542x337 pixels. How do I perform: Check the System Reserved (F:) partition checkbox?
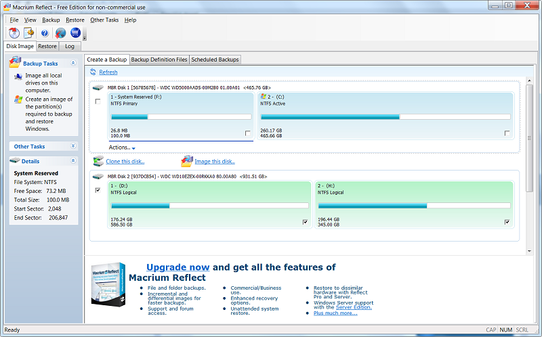pos(247,133)
